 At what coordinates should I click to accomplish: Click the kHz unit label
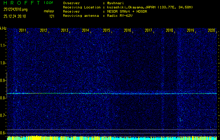[x=3, y=28]
